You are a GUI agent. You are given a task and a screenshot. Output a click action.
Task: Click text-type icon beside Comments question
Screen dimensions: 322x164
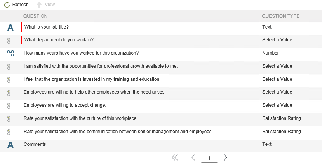[x=10, y=145]
